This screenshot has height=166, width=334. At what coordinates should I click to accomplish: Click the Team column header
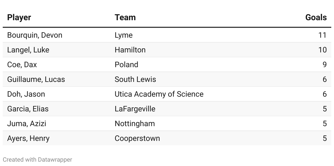125,17
